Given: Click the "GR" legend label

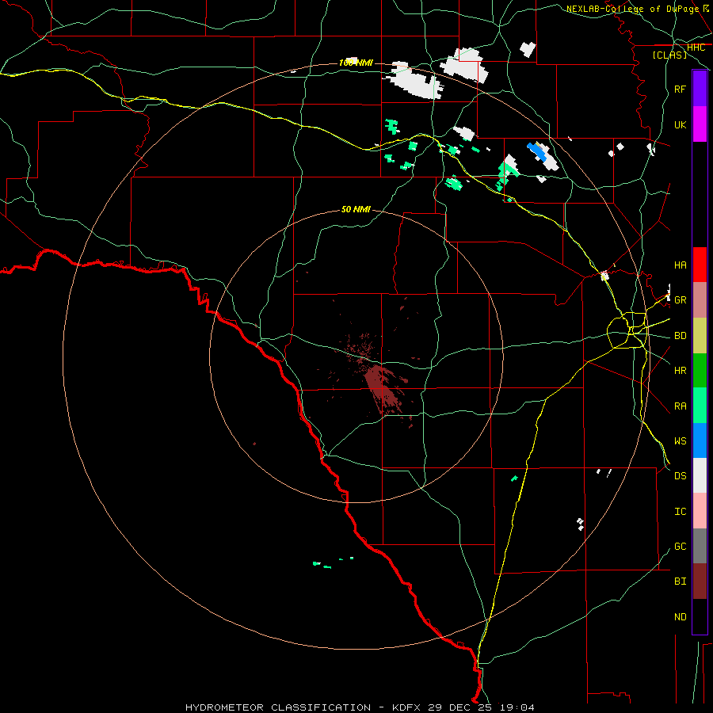Looking at the screenshot, I should pos(681,300).
